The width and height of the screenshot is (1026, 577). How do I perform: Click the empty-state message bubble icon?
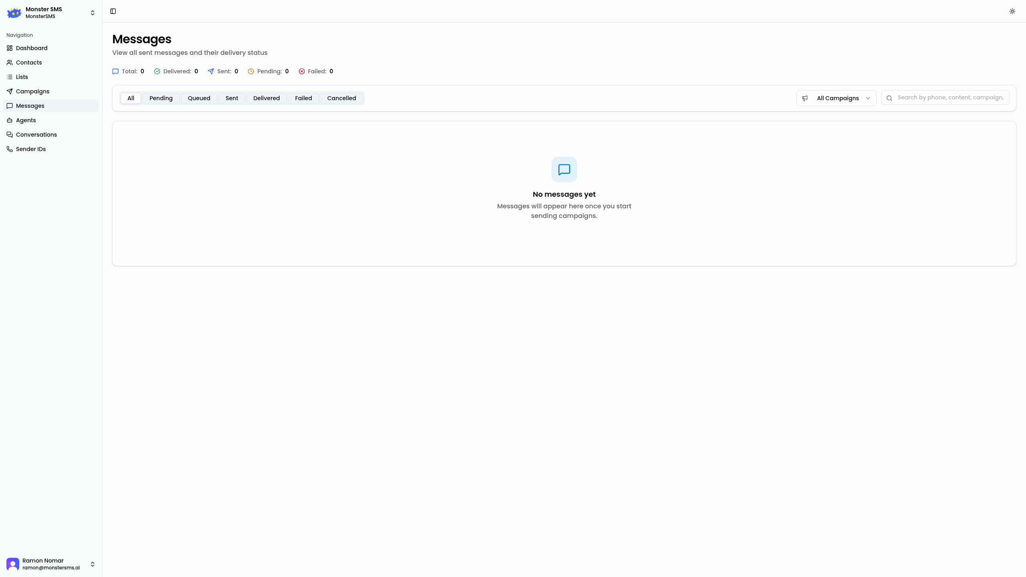point(564,169)
